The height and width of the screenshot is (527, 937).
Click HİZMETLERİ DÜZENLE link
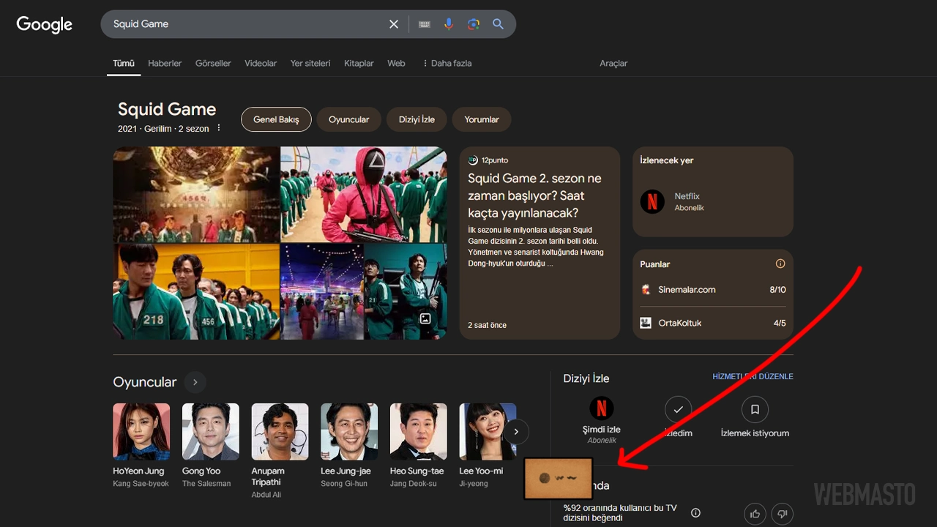[x=753, y=376]
